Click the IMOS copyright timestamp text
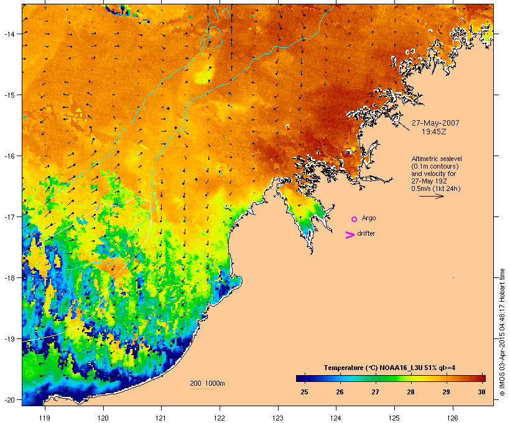 point(502,332)
